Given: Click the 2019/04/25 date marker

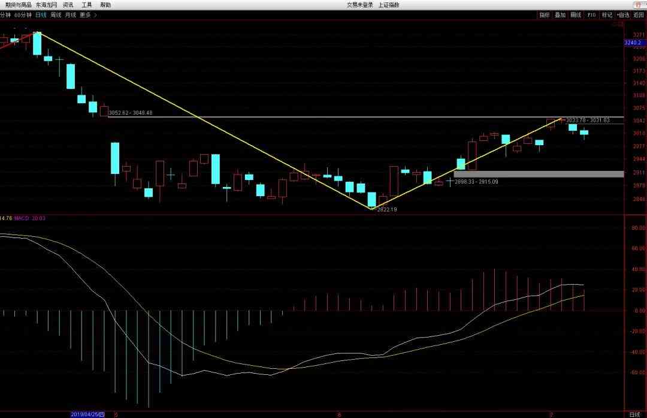Looking at the screenshot, I should point(87,414).
